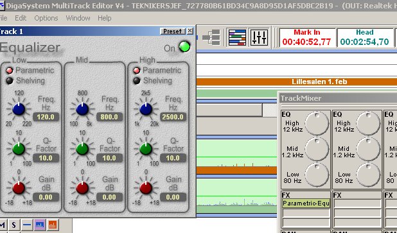Click the Mid band Q-Factor value 10.0
Image resolution: width=397 pixels, height=233 pixels.
pos(109,158)
